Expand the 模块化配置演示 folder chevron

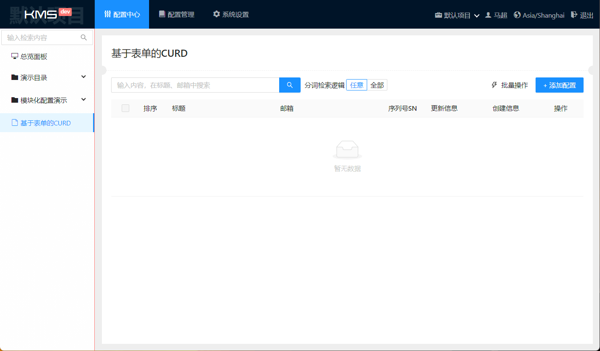[83, 99]
